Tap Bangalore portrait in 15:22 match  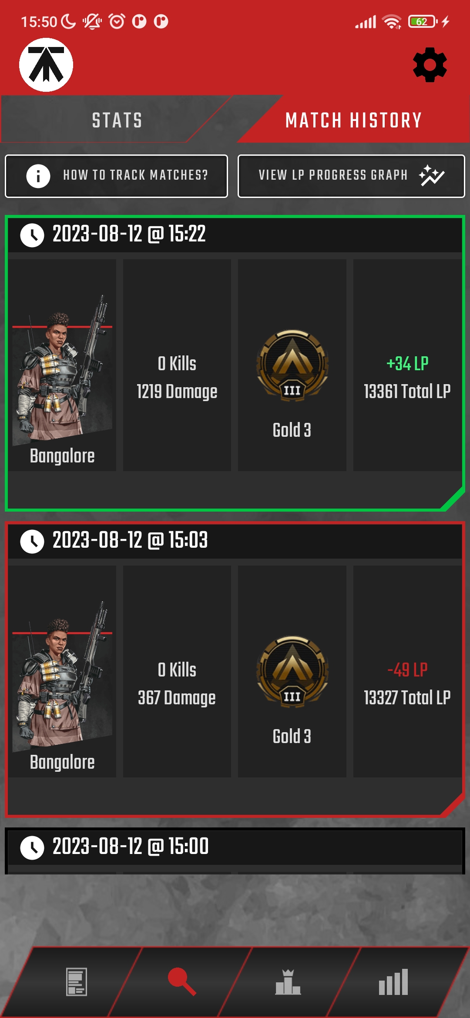(x=62, y=370)
